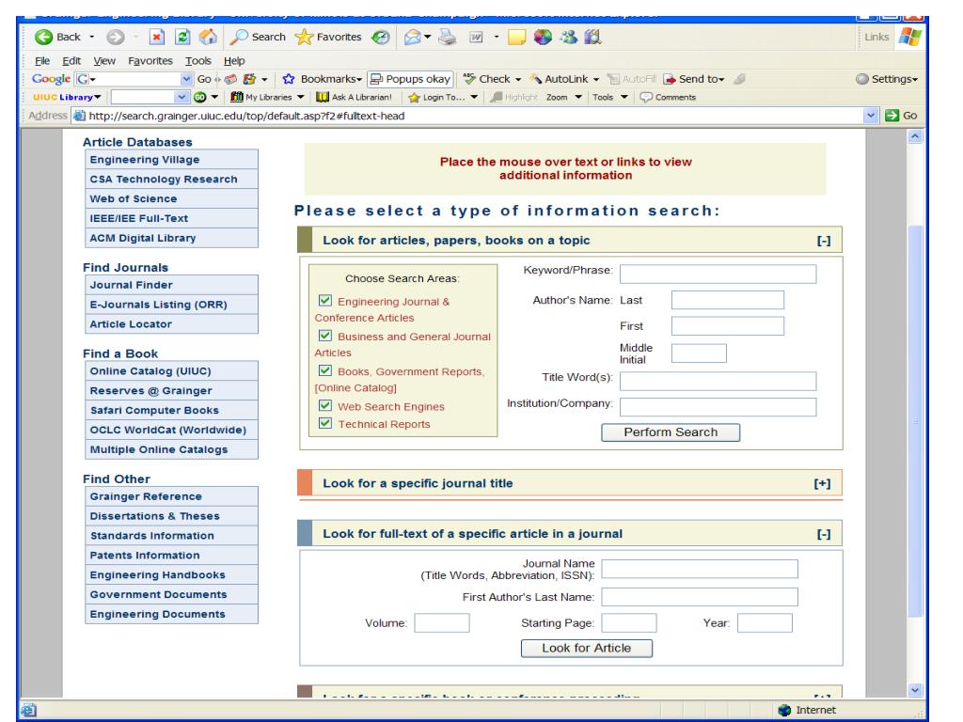Click the Forward arrow icon
This screenshot has width=963, height=722.
click(x=115, y=37)
